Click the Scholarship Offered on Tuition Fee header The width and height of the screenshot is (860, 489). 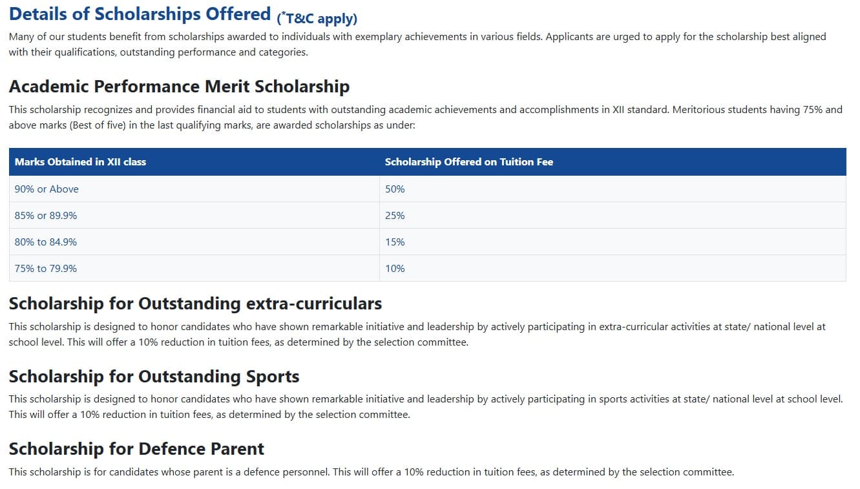(468, 162)
